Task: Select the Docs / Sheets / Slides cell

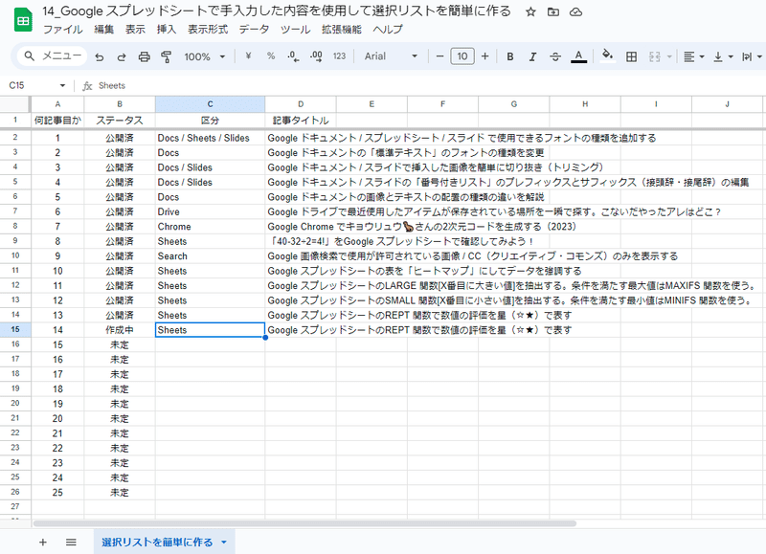Action: click(210, 138)
